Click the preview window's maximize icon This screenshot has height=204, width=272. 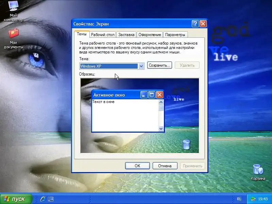[152, 95]
